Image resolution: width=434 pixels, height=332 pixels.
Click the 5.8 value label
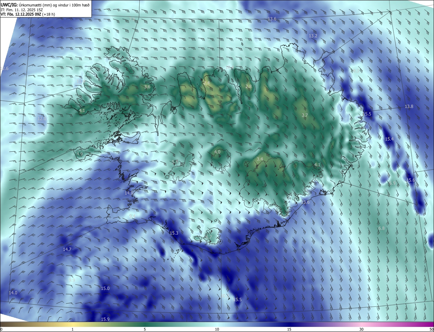click(x=175, y=162)
